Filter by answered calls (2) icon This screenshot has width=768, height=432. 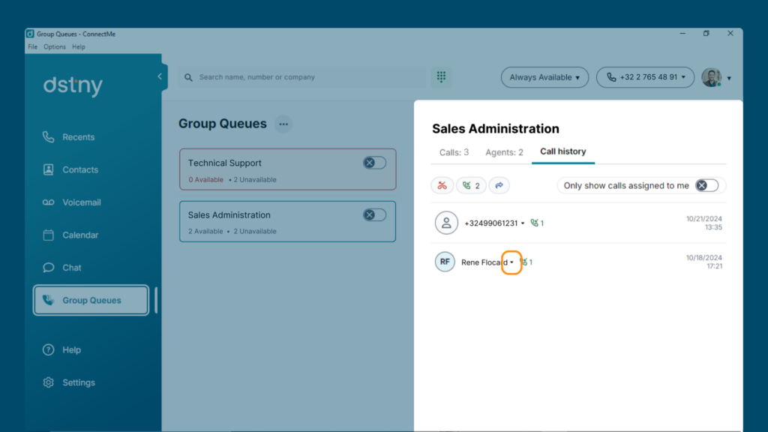point(471,186)
